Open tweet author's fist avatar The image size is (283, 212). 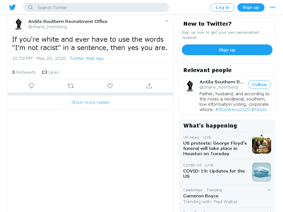pos(19,24)
